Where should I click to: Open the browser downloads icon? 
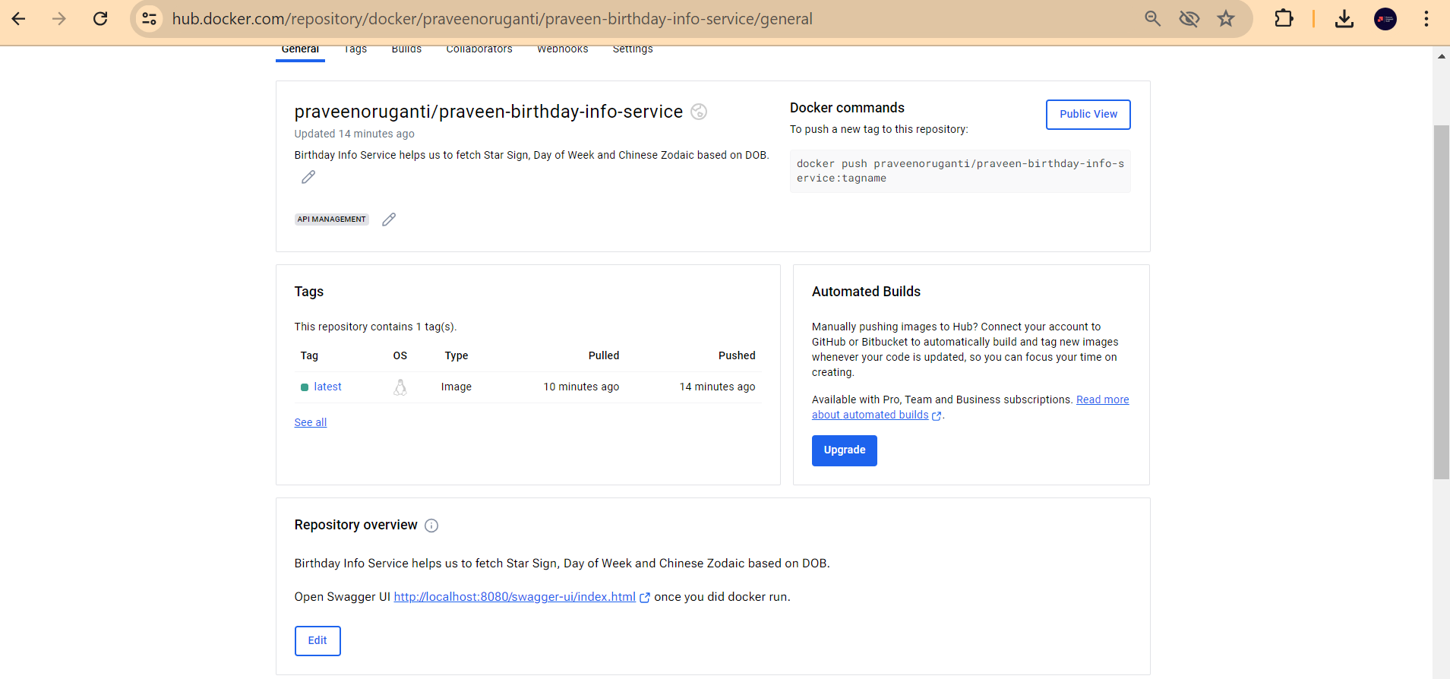[1344, 19]
